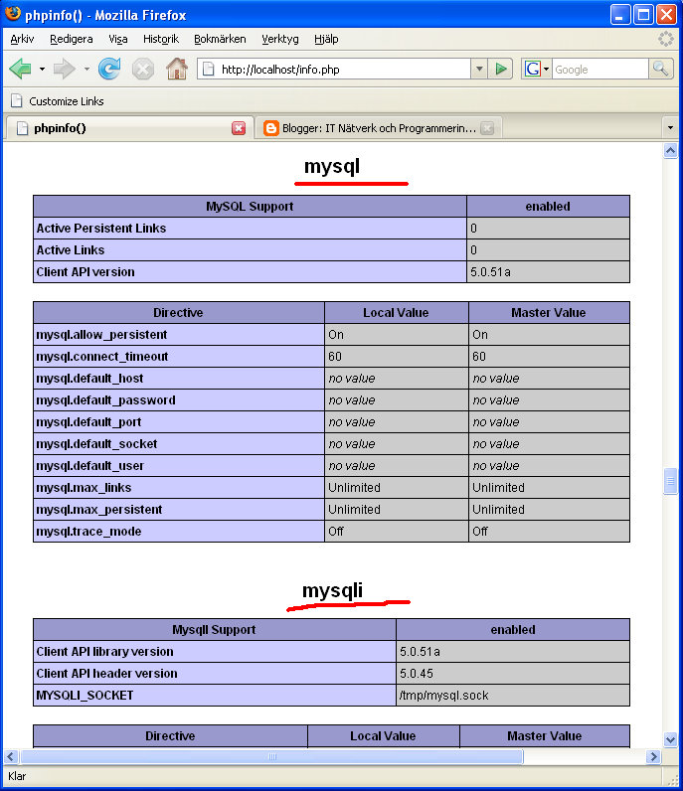This screenshot has height=791, width=683.
Task: Open the Forward history dropdown arrow
Action: 86,70
